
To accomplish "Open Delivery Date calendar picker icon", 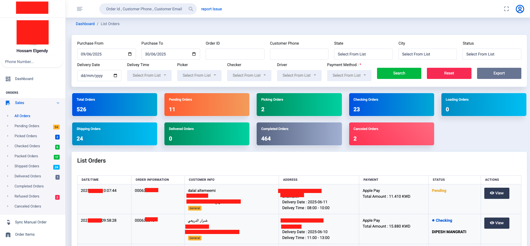I will tap(115, 76).
